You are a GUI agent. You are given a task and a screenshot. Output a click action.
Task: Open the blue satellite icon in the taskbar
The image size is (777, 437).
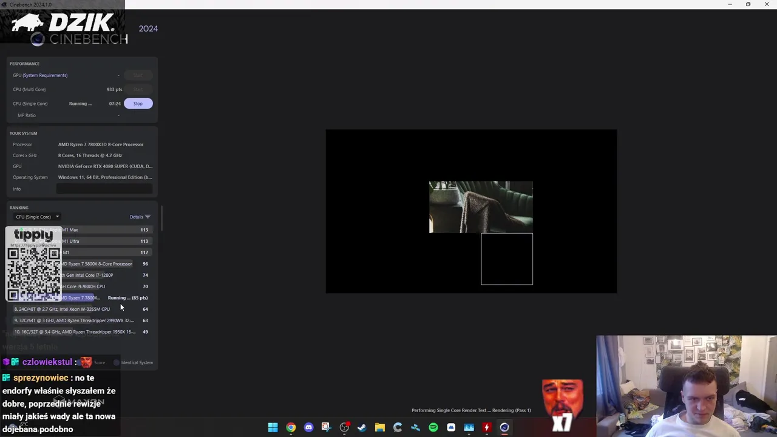point(415,427)
